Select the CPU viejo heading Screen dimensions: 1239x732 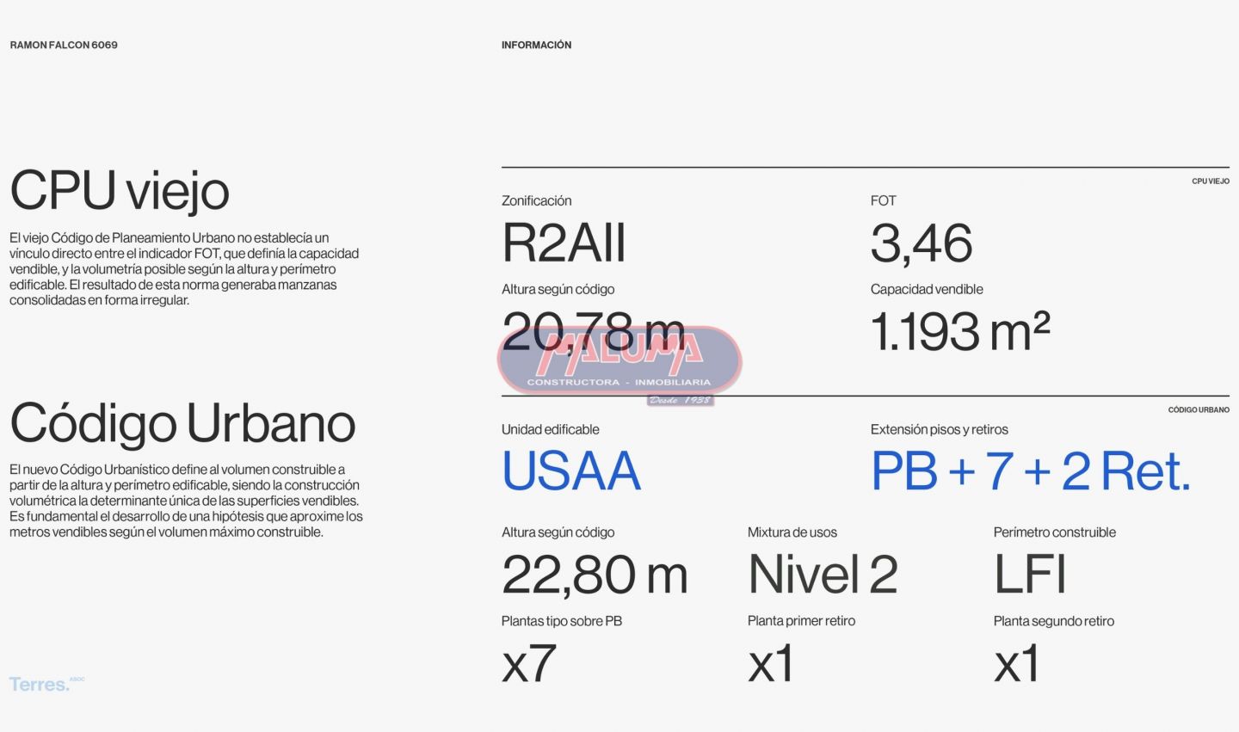[x=120, y=190]
